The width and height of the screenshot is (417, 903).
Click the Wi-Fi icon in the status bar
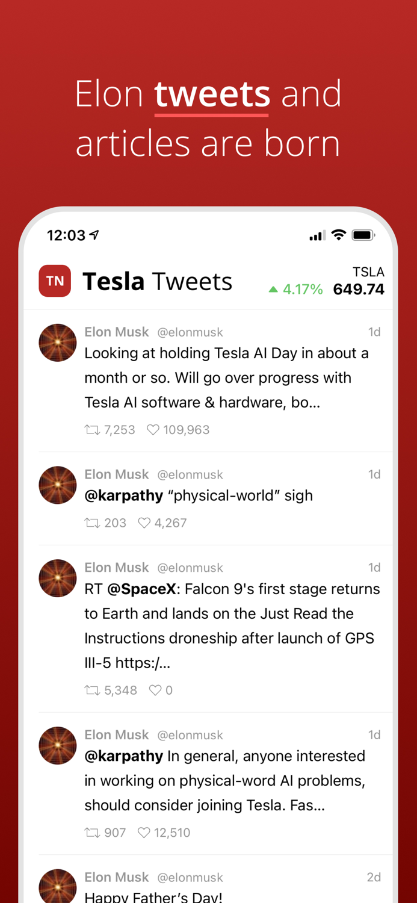point(339,235)
